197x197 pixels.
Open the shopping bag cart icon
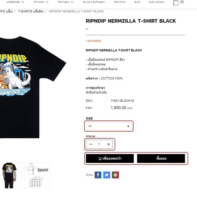[176, 2]
